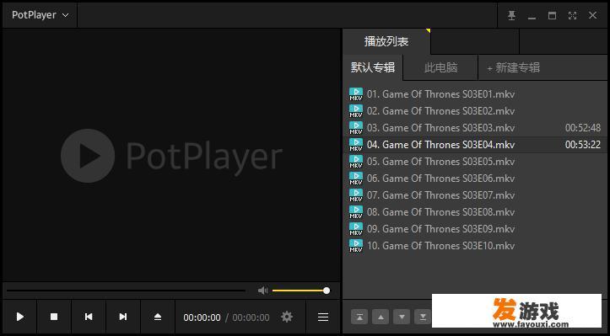The image size is (610, 336).
Task: Stop playback with the Stop button
Action: (54, 317)
